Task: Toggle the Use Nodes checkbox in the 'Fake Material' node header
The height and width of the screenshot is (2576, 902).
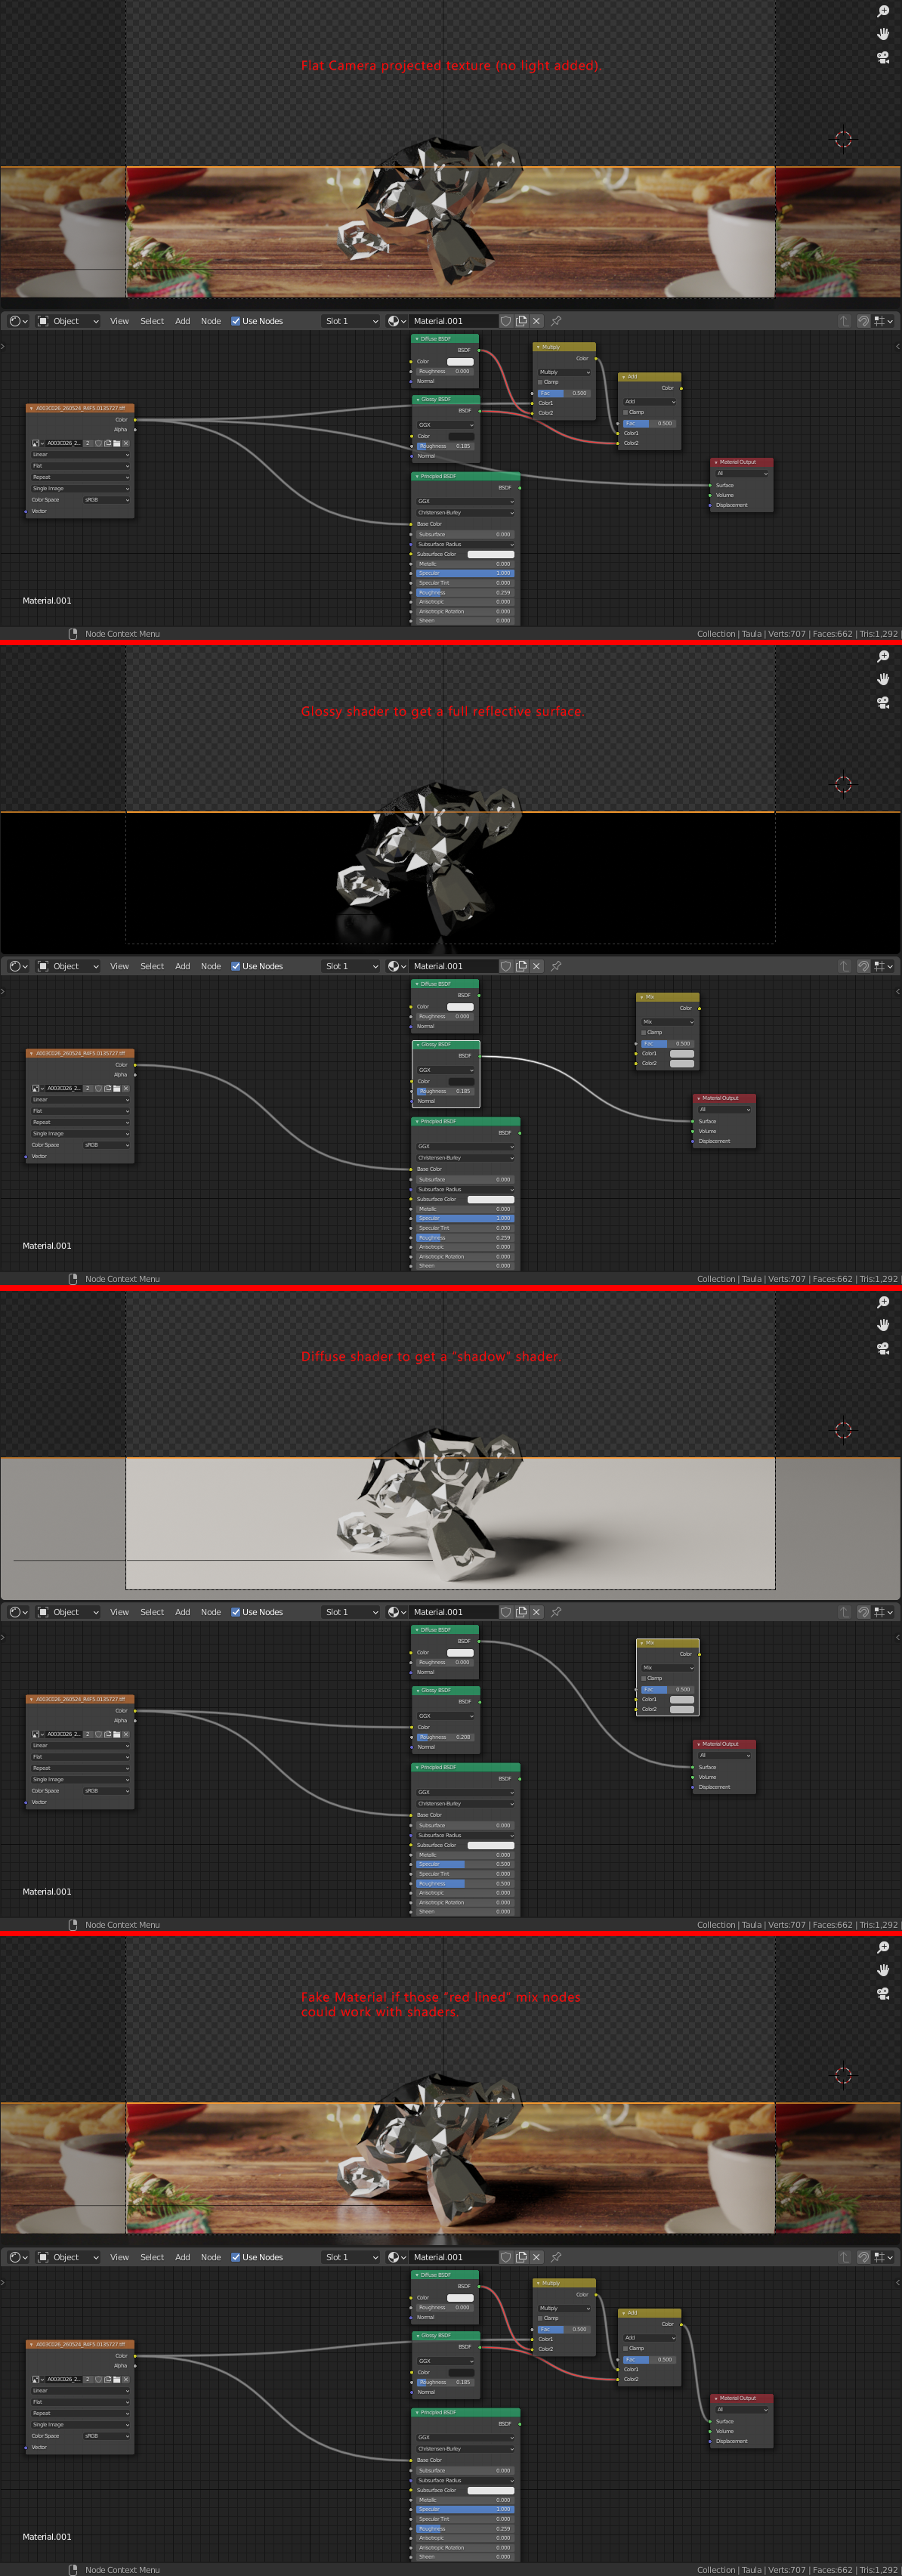Action: 235,2257
